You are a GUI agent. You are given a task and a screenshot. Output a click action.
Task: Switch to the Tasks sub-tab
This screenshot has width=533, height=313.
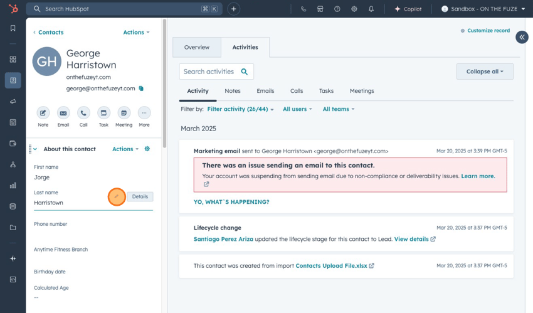click(326, 91)
